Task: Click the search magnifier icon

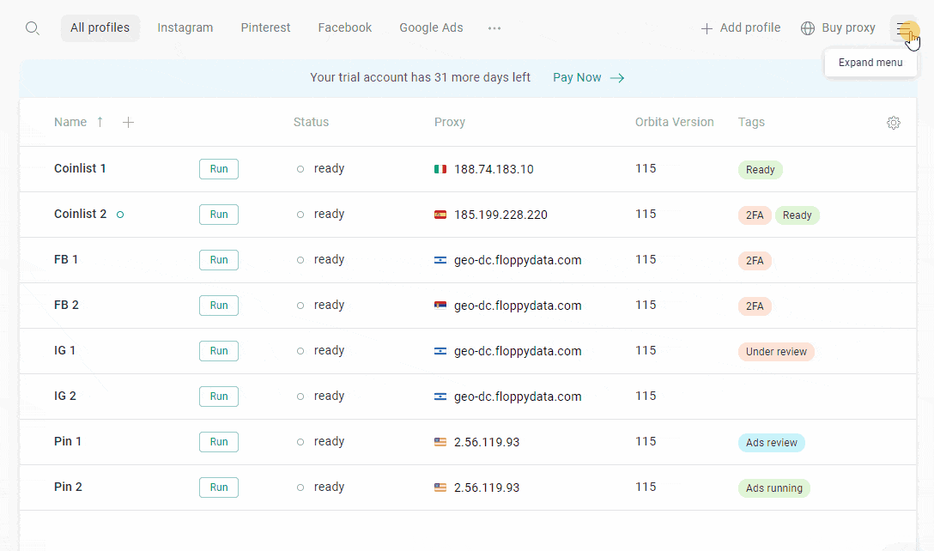Action: (x=33, y=28)
